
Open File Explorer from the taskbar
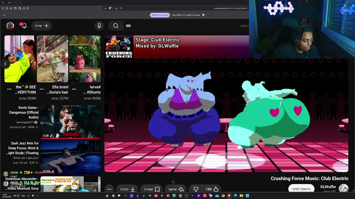click(241, 196)
